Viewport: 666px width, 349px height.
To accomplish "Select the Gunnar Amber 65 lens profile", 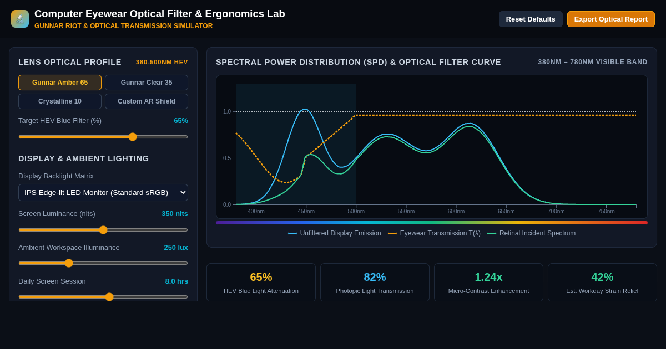I will click(60, 83).
